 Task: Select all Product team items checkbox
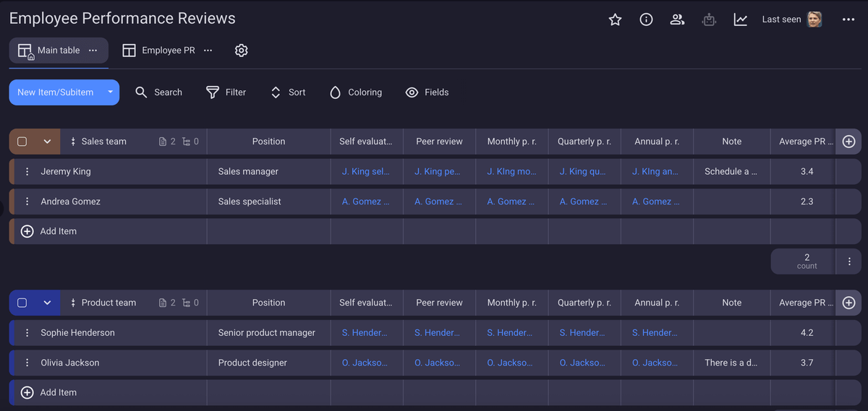tap(22, 303)
